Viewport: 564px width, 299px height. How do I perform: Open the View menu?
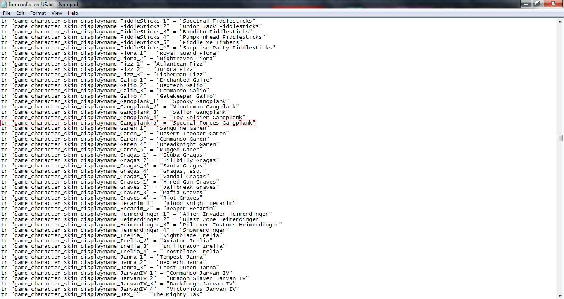pyautogui.click(x=57, y=13)
